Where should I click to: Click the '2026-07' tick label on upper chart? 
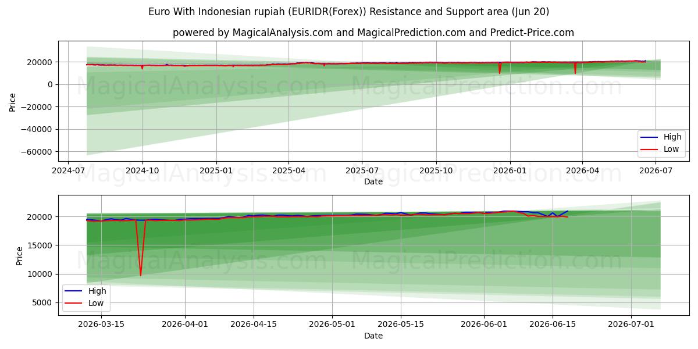(656, 170)
